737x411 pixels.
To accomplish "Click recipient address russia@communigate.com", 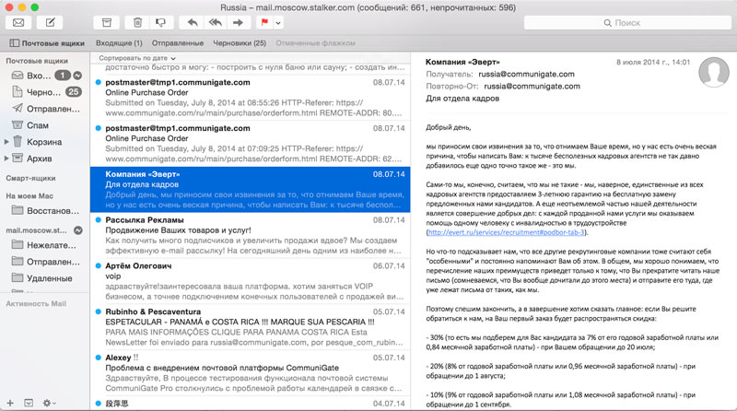I will click(526, 75).
